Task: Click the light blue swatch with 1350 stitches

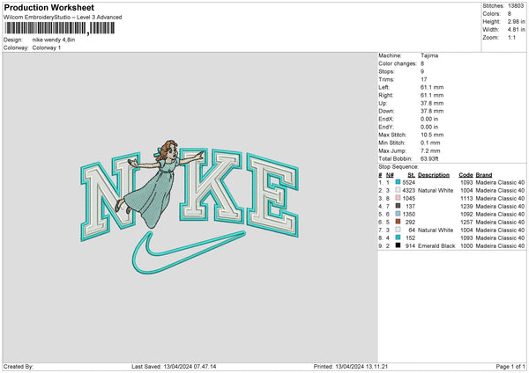Action: click(398, 214)
